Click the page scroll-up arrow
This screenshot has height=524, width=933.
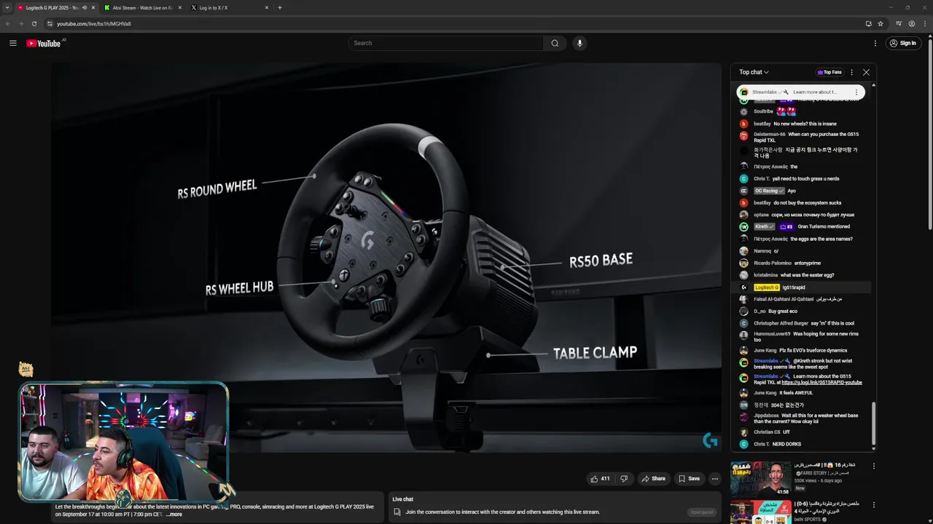point(929,35)
